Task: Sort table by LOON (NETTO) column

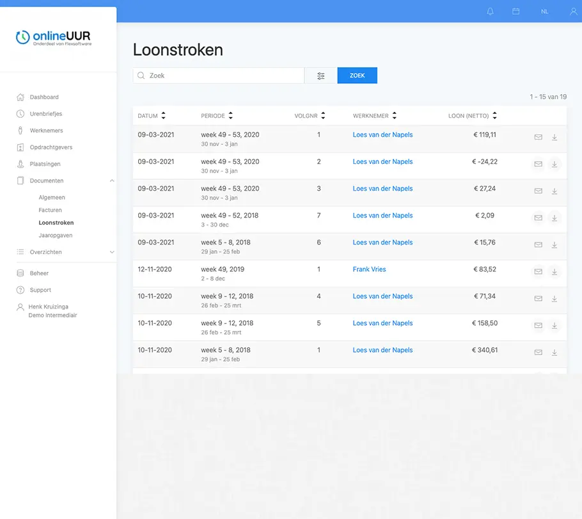Action: [472, 116]
